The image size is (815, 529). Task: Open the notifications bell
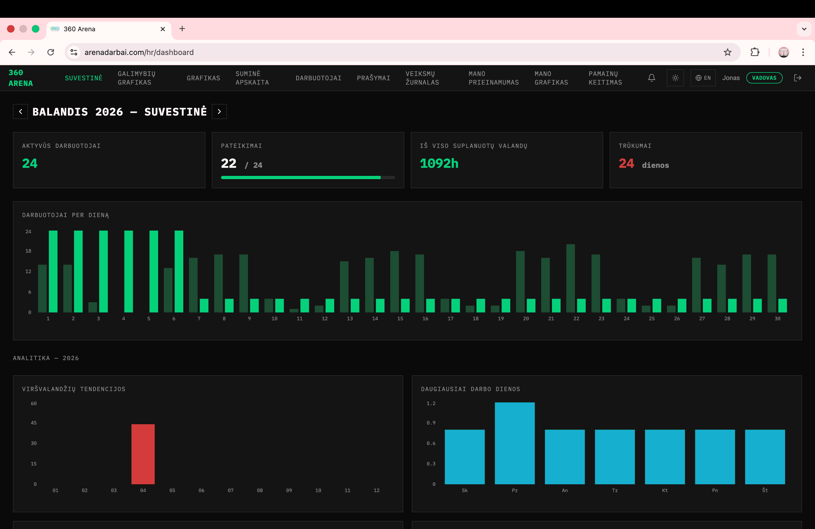click(651, 78)
